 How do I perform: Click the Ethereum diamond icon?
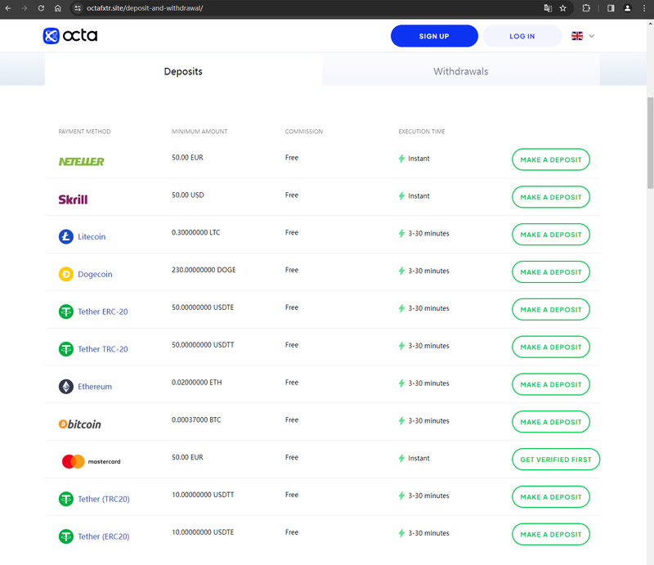click(x=66, y=387)
